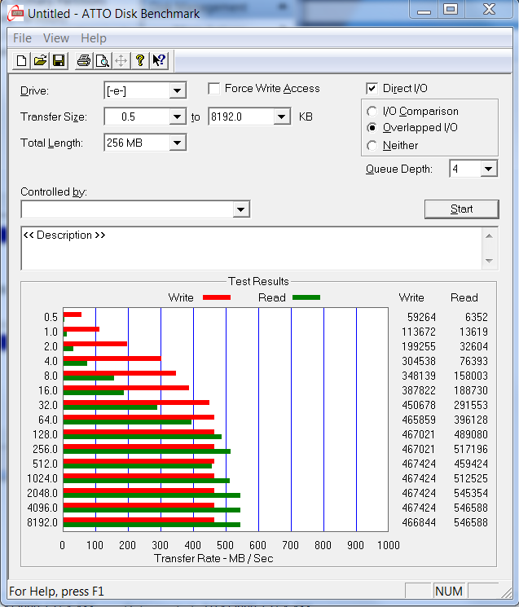The height and width of the screenshot is (607, 519).
Task: Click inside the Description text box
Action: (x=244, y=249)
